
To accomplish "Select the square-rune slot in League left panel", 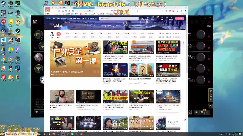I will tap(39, 35).
